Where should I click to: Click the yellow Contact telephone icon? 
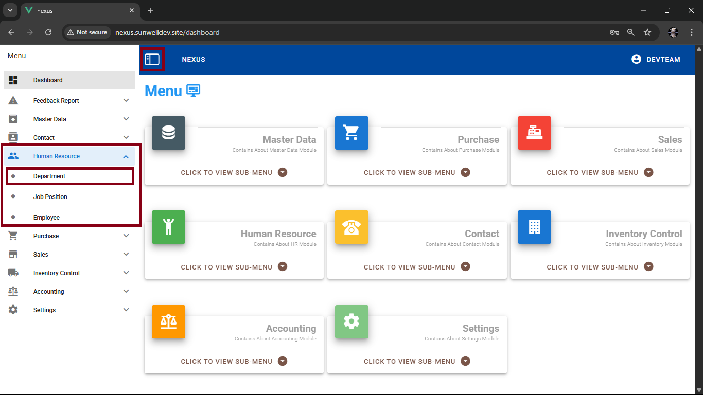pyautogui.click(x=351, y=227)
